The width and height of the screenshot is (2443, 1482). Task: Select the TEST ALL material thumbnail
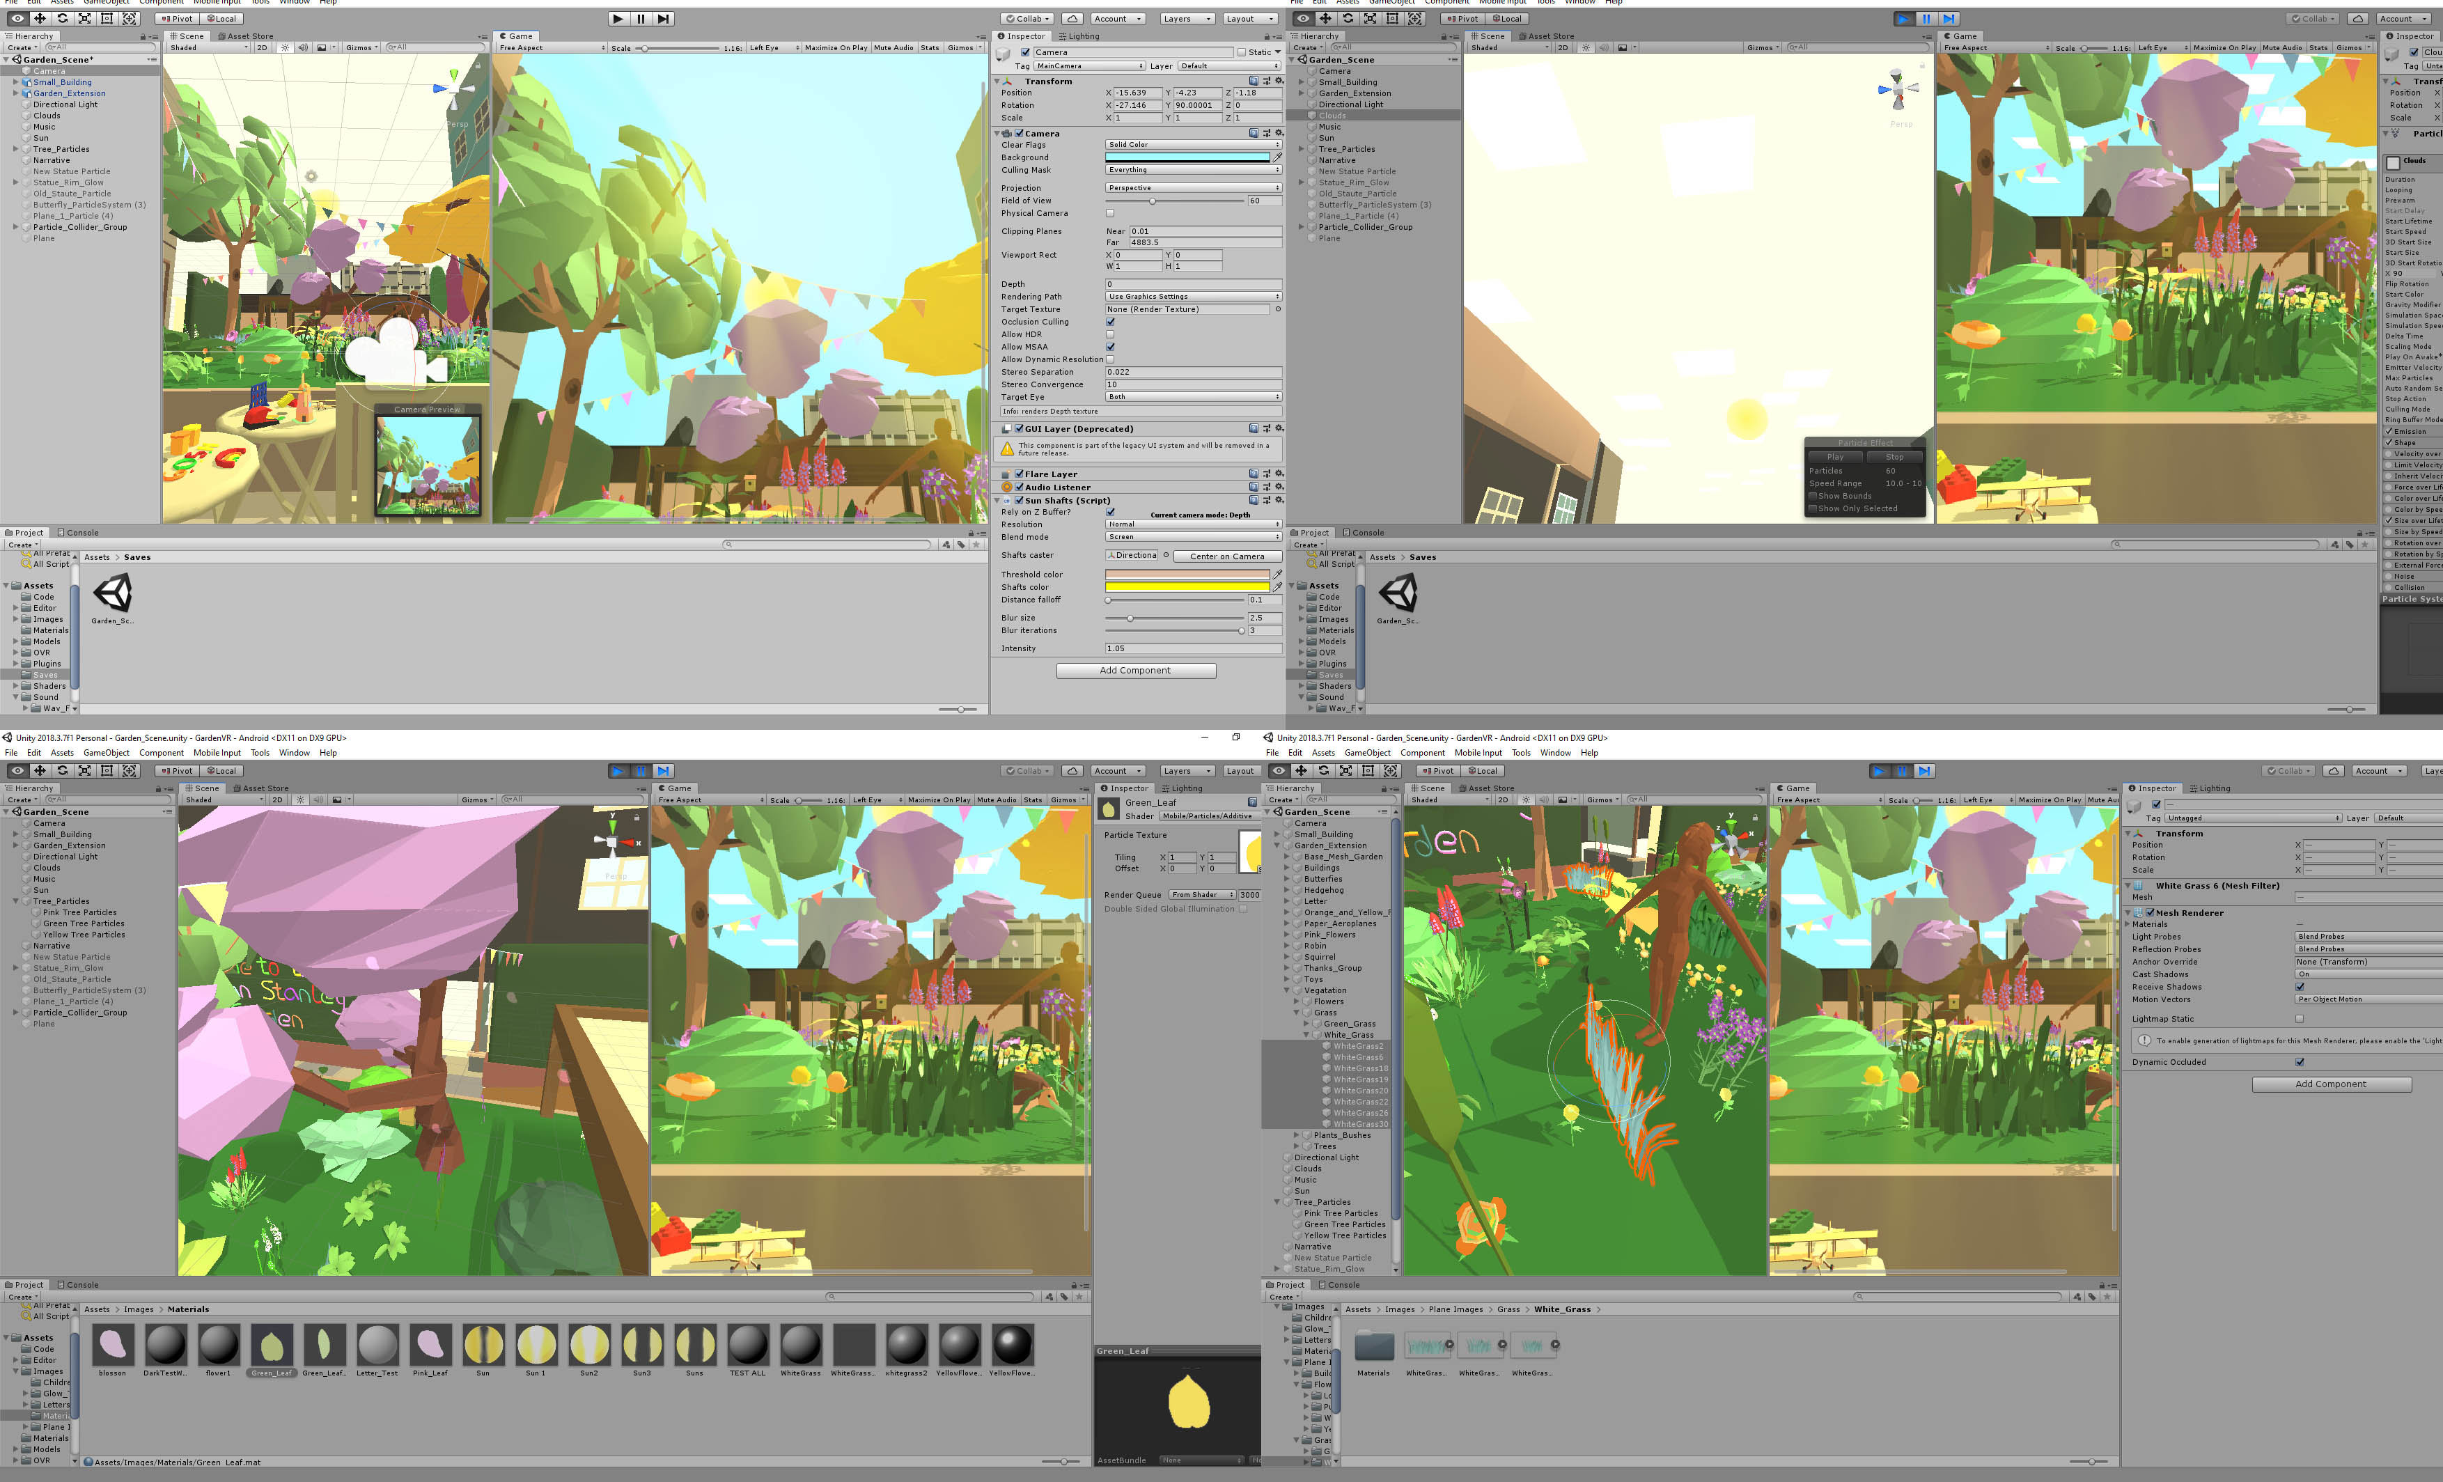747,1345
